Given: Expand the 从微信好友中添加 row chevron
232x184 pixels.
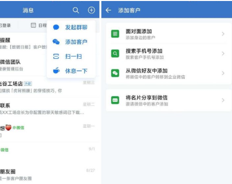Looking at the screenshot, I should [223, 73].
